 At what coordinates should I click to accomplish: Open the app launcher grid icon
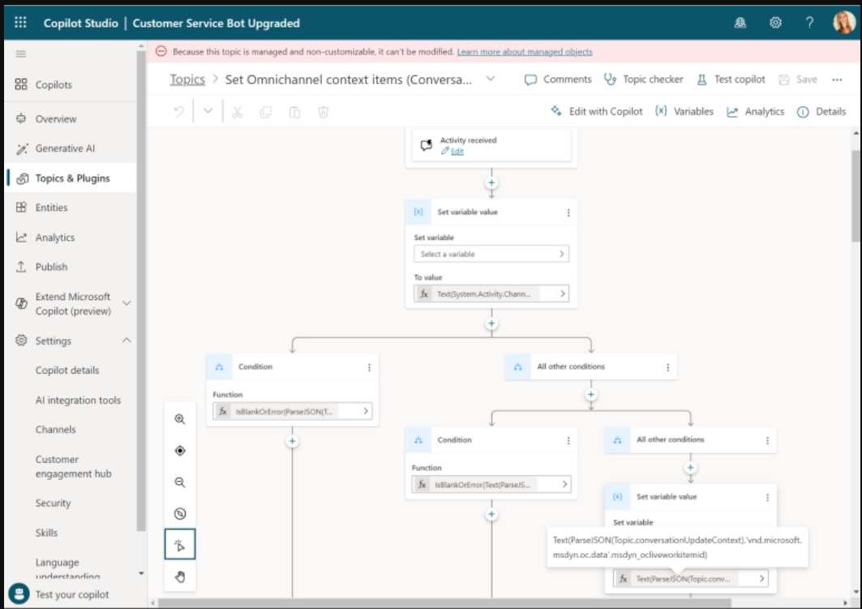tap(20, 23)
